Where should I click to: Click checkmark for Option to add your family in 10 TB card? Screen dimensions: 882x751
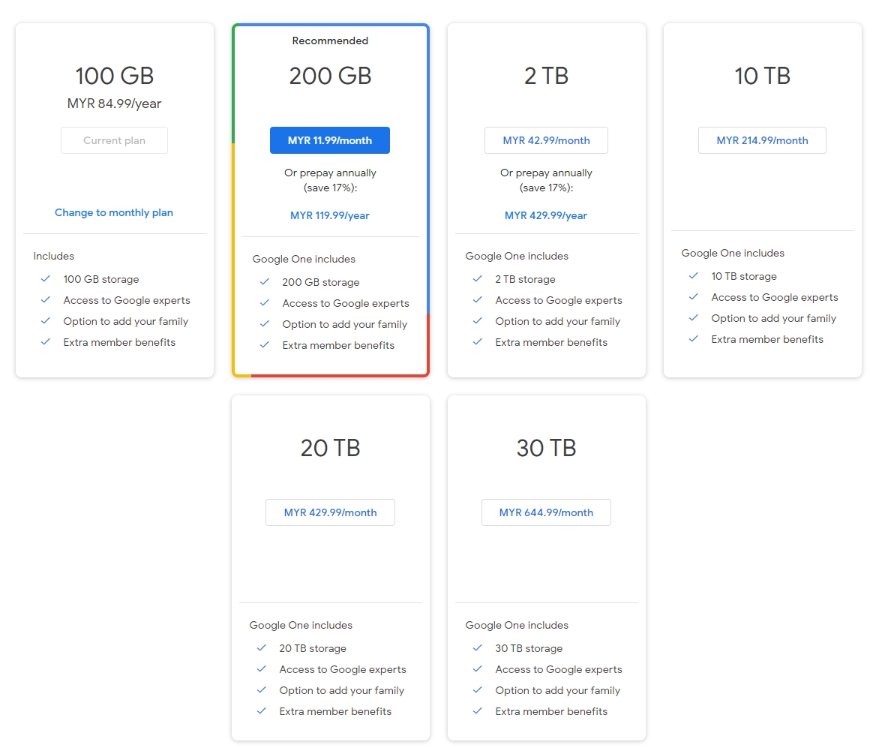pos(694,318)
